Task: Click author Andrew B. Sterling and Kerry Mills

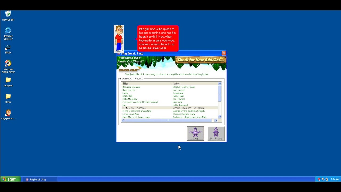Action: pos(189,117)
